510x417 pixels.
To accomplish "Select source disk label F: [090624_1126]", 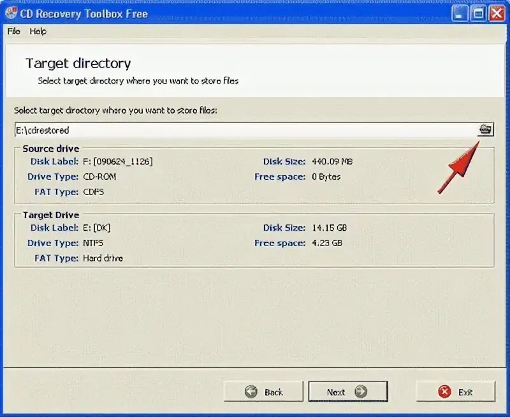I will pyautogui.click(x=118, y=161).
